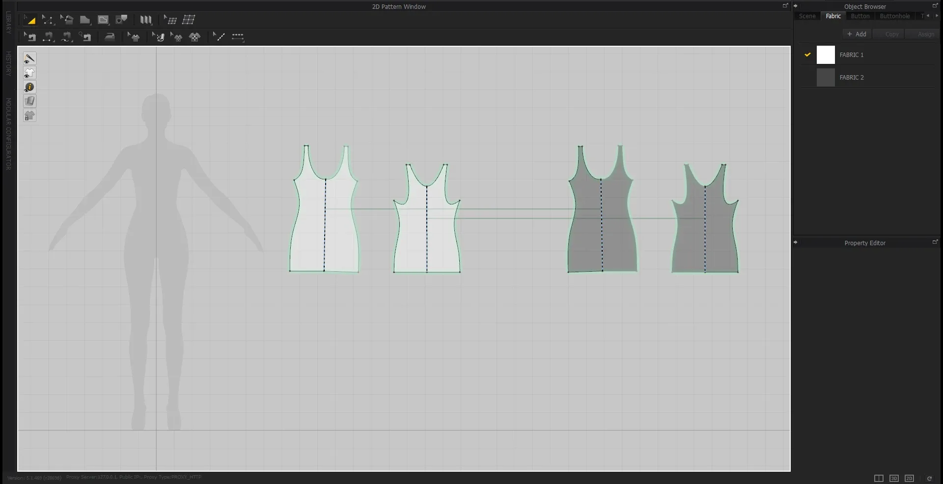Open the Edit Sewing tool
This screenshot has width=943, height=484.
pos(29,37)
